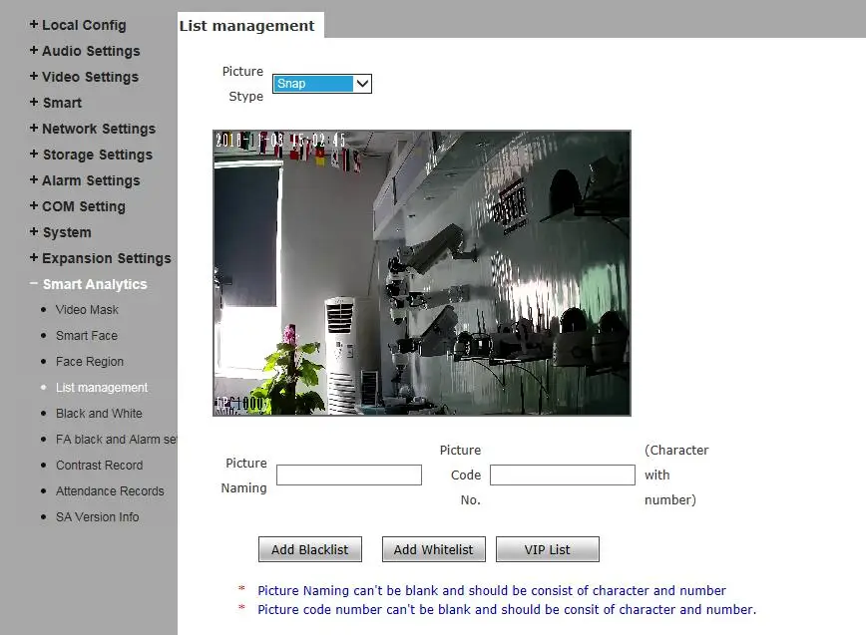Open the Smart Face page
The image size is (866, 635).
point(86,336)
